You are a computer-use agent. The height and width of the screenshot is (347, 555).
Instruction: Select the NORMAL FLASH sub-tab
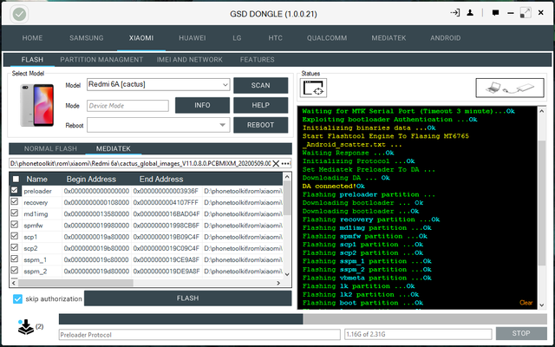(x=52, y=149)
